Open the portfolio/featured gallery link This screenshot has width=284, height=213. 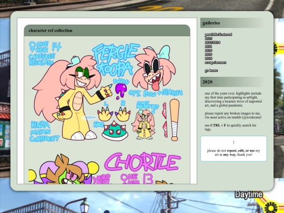[x=218, y=34]
